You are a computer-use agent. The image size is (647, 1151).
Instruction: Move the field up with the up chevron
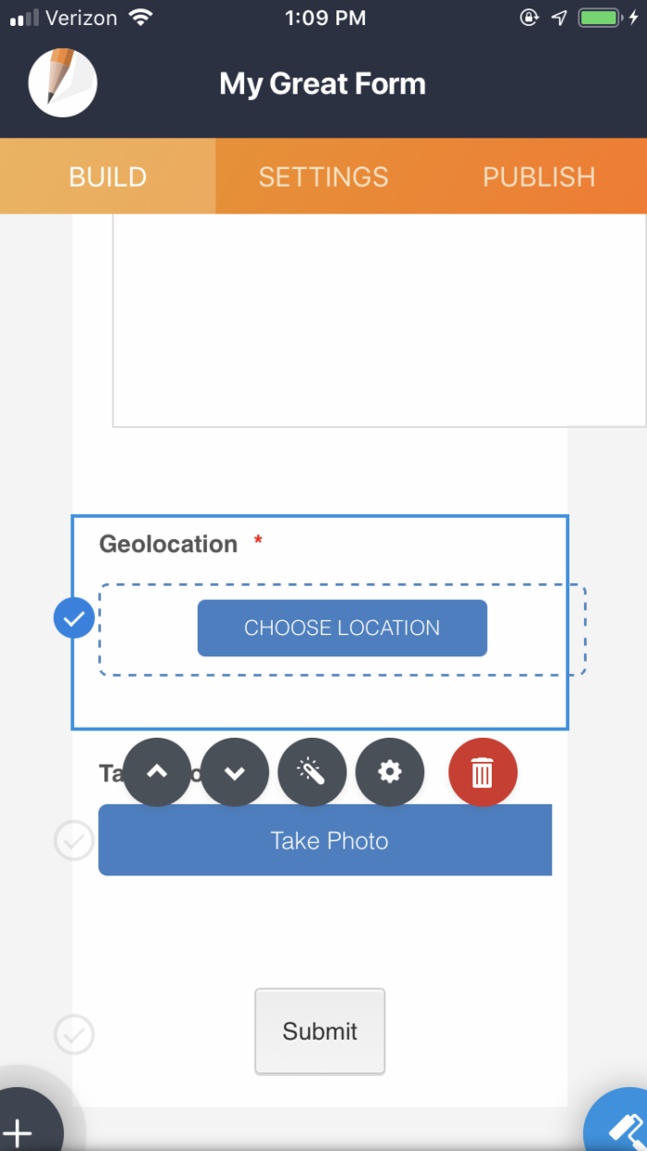(157, 772)
